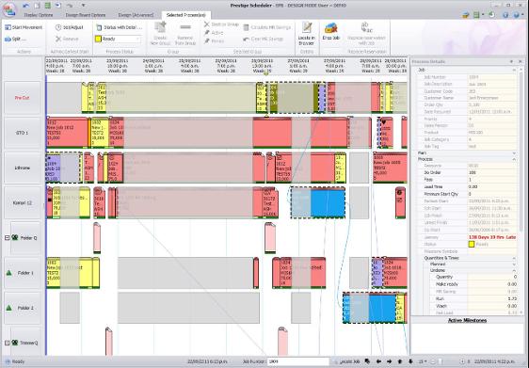Click the Clear MR Savings option
This screenshot has width=529, height=368.
click(x=264, y=40)
